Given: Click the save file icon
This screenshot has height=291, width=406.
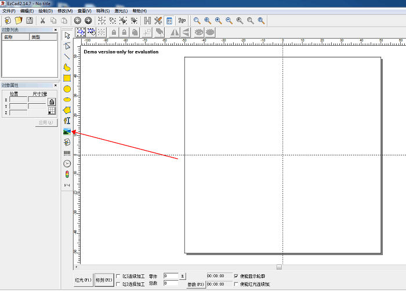Looking at the screenshot, I should pyautogui.click(x=29, y=20).
